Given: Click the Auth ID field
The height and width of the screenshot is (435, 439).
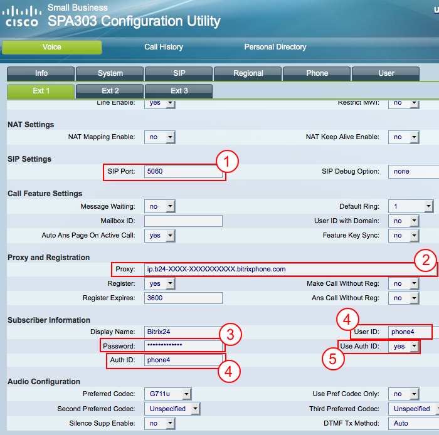Looking at the screenshot, I should [x=183, y=360].
